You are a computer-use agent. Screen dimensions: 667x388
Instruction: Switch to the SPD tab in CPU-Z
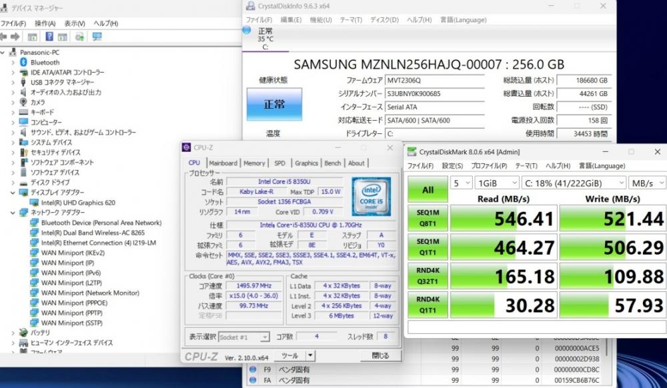pos(280,163)
